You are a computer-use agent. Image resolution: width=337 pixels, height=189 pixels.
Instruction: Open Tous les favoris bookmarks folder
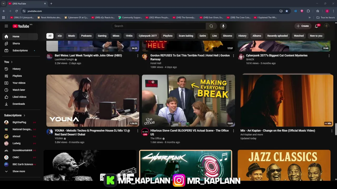tap(326, 18)
